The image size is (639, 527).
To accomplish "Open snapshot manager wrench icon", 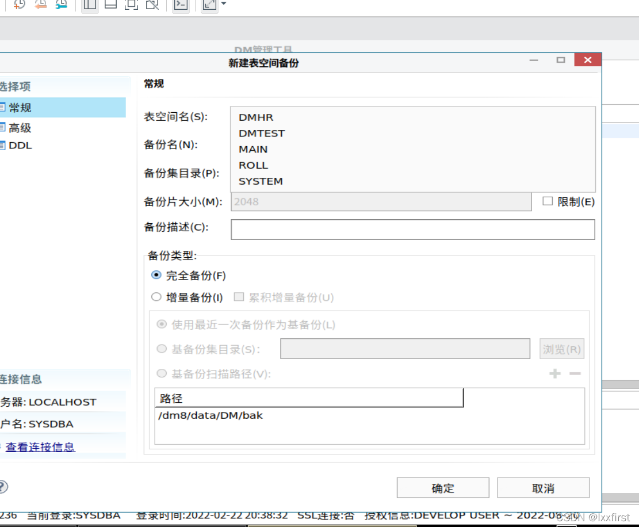I will point(62,4).
